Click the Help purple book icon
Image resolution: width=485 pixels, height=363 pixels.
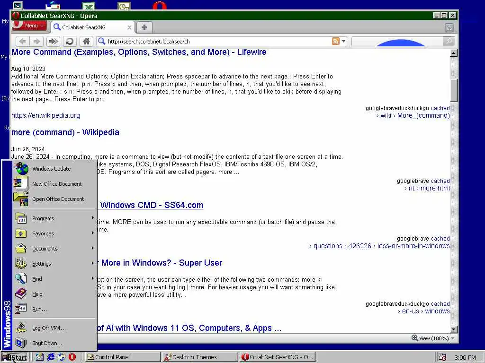point(21,294)
